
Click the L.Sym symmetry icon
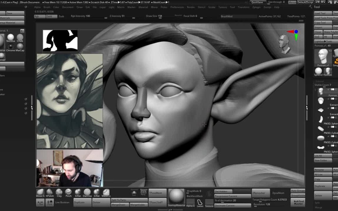(x=40, y=203)
